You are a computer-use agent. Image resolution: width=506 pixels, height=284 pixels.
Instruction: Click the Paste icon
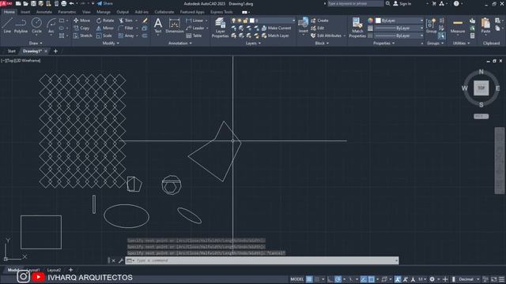point(485,26)
